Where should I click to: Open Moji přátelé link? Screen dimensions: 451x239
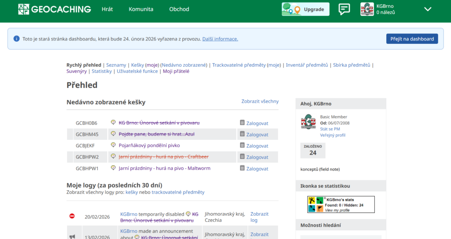176,72
